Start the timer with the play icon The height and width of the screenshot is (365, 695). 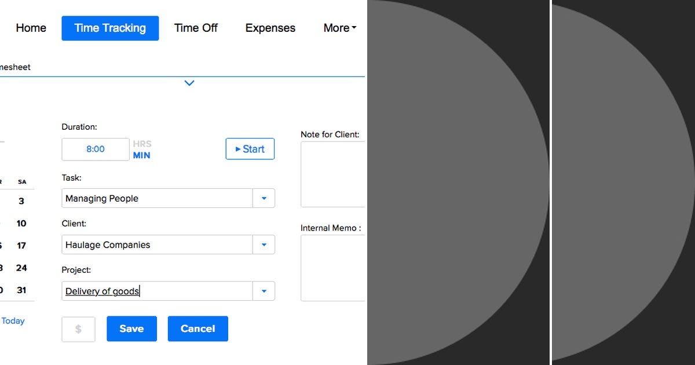(250, 149)
